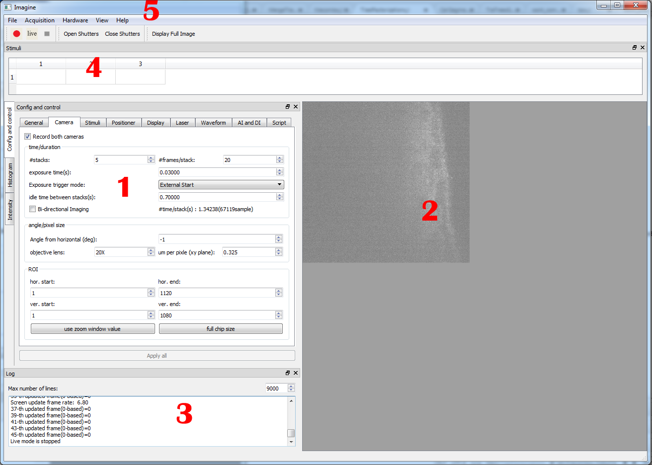Click Open Shutters in the toolbar
The height and width of the screenshot is (465, 652).
(81, 34)
